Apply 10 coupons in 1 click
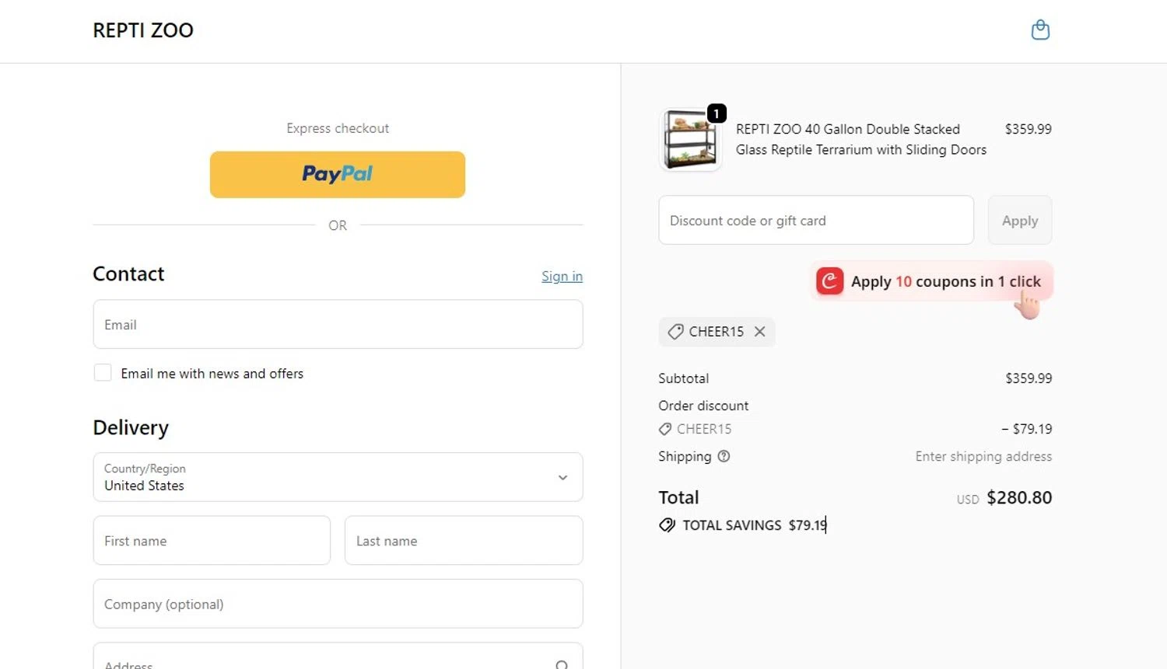 click(x=932, y=281)
